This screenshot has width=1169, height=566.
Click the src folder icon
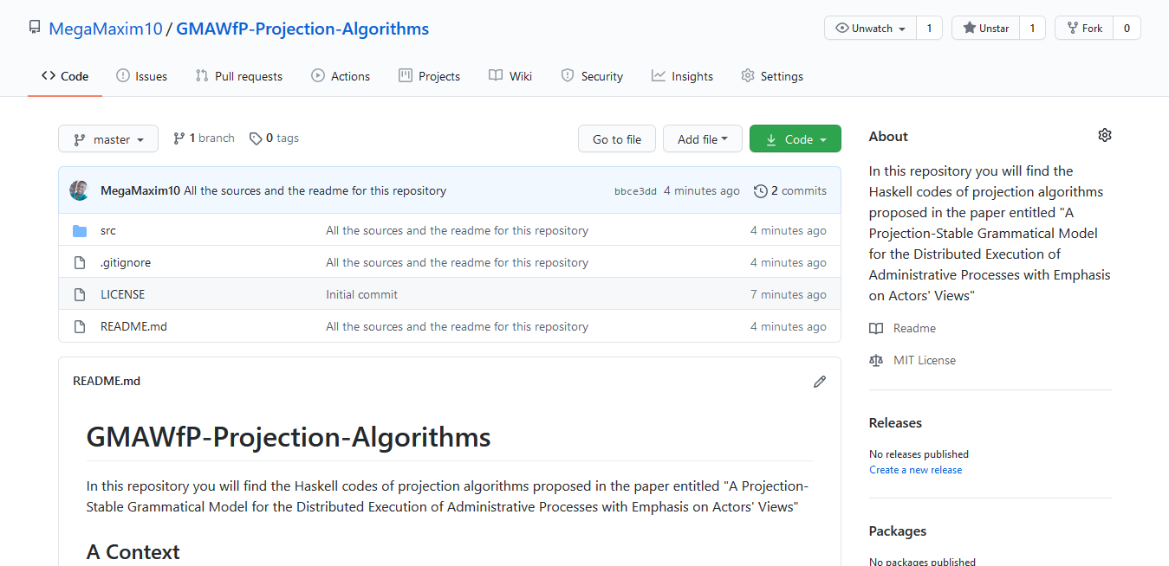point(80,230)
